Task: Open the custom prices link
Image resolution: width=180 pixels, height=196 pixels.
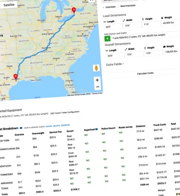Action: pos(49,126)
